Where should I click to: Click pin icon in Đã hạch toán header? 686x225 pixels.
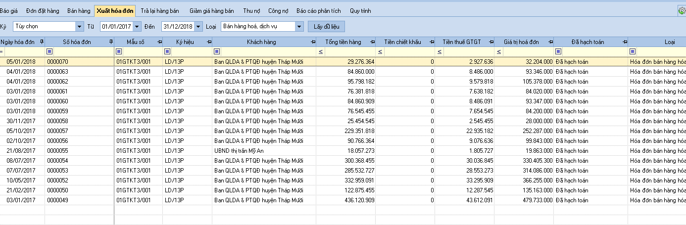pos(625,42)
